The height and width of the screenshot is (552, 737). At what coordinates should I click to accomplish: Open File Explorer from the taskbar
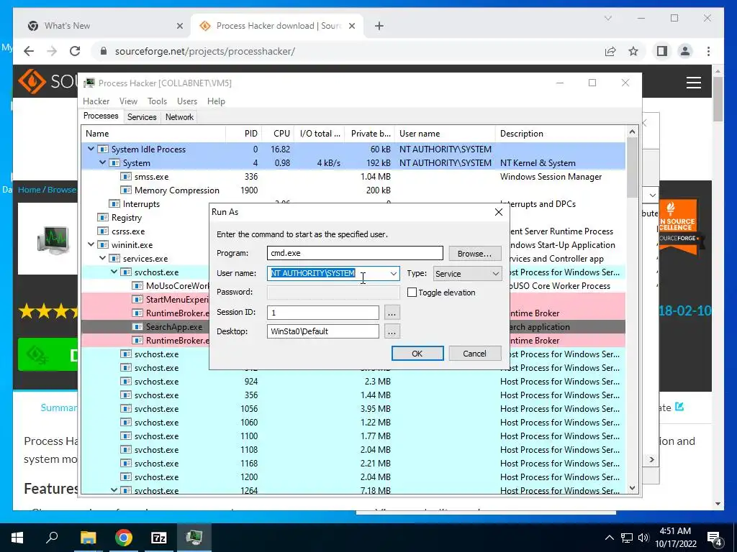(88, 538)
